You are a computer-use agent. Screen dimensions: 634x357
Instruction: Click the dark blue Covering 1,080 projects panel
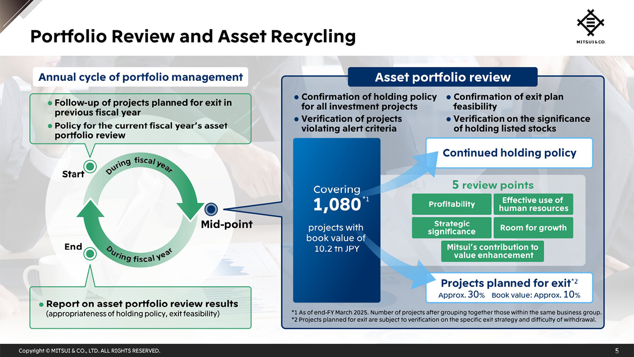click(337, 221)
